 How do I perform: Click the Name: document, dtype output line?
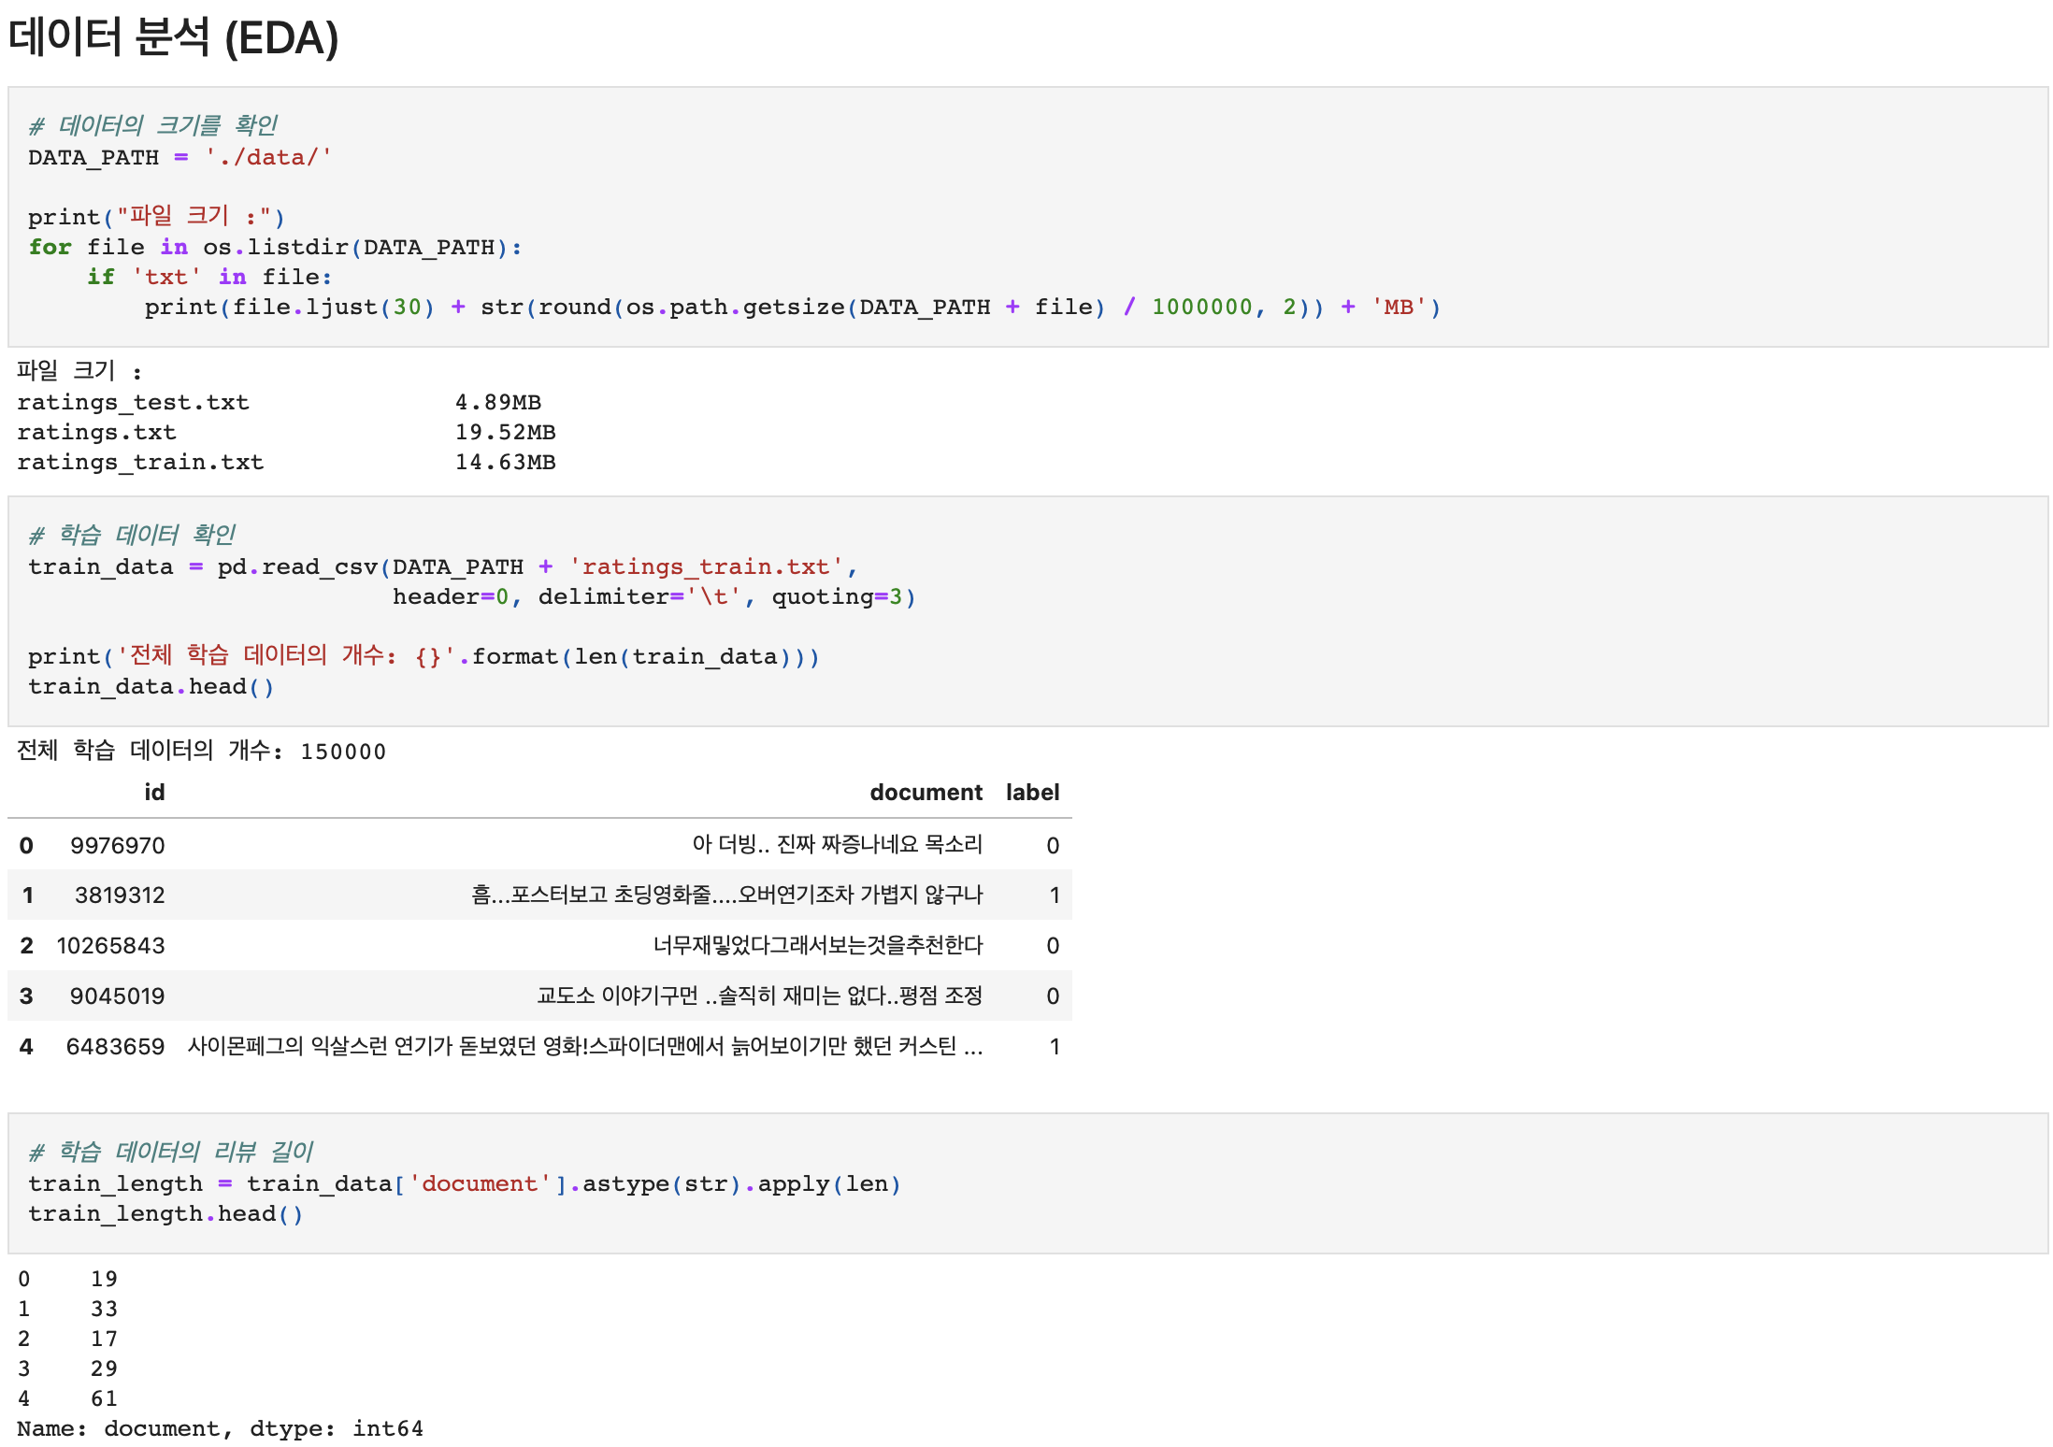click(220, 1429)
